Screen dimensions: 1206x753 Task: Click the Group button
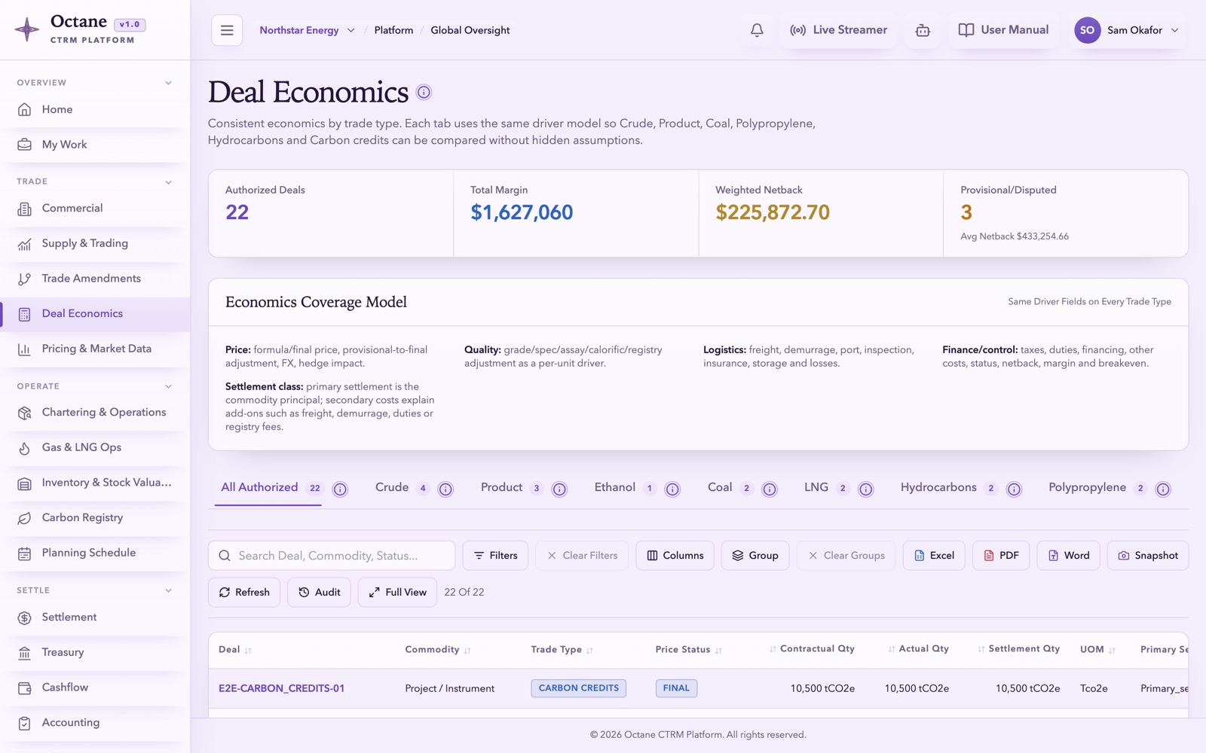click(755, 556)
